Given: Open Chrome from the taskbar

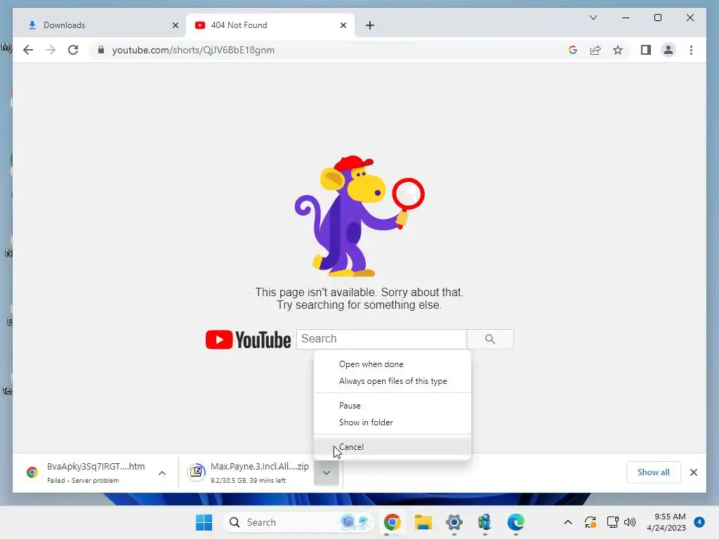Looking at the screenshot, I should point(392,522).
